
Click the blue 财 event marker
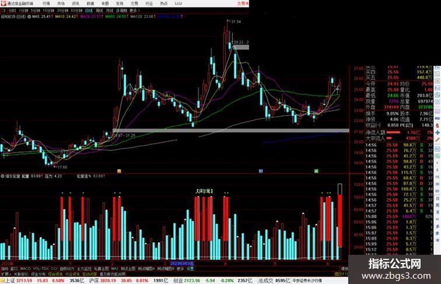point(261,171)
